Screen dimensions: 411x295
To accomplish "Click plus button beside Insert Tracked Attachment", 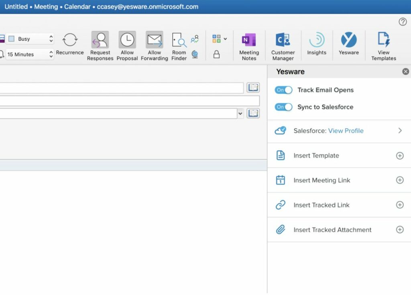I will coord(400,230).
